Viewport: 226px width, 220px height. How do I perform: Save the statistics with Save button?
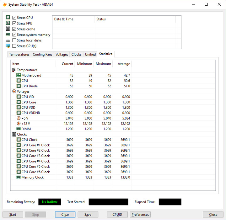point(88,215)
